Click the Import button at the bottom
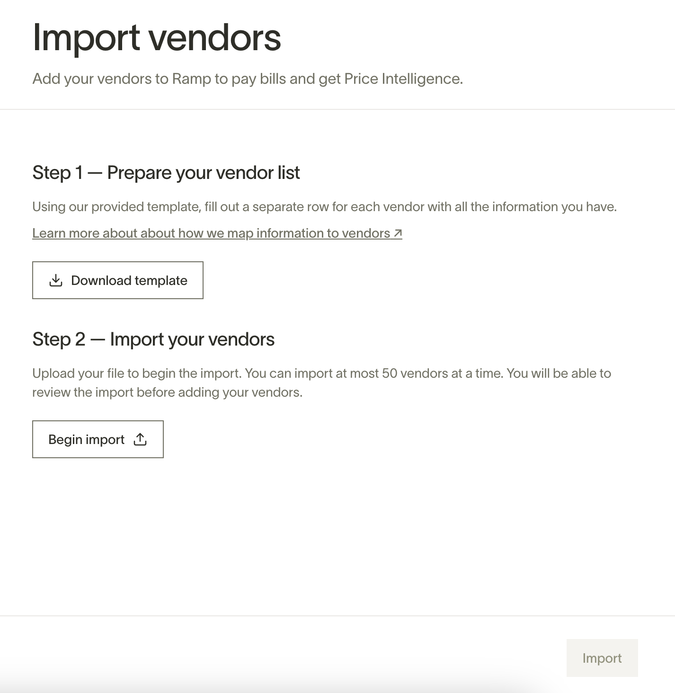 (x=602, y=658)
